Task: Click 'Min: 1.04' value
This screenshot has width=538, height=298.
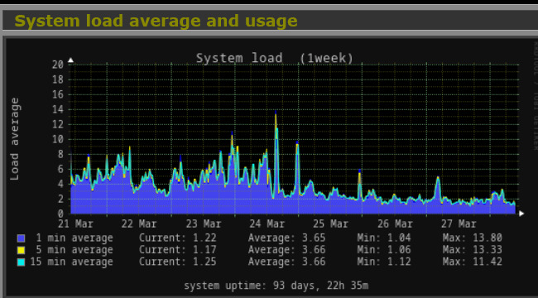Action: click(x=384, y=238)
